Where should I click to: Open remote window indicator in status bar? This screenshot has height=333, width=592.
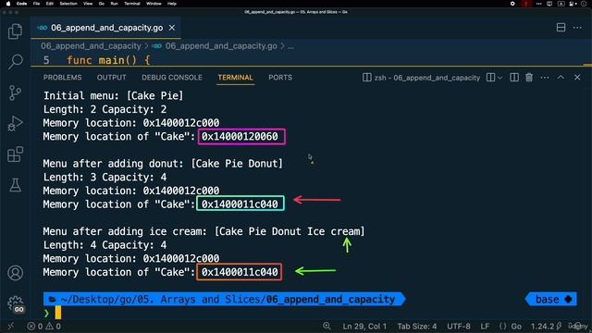[x=10, y=327]
